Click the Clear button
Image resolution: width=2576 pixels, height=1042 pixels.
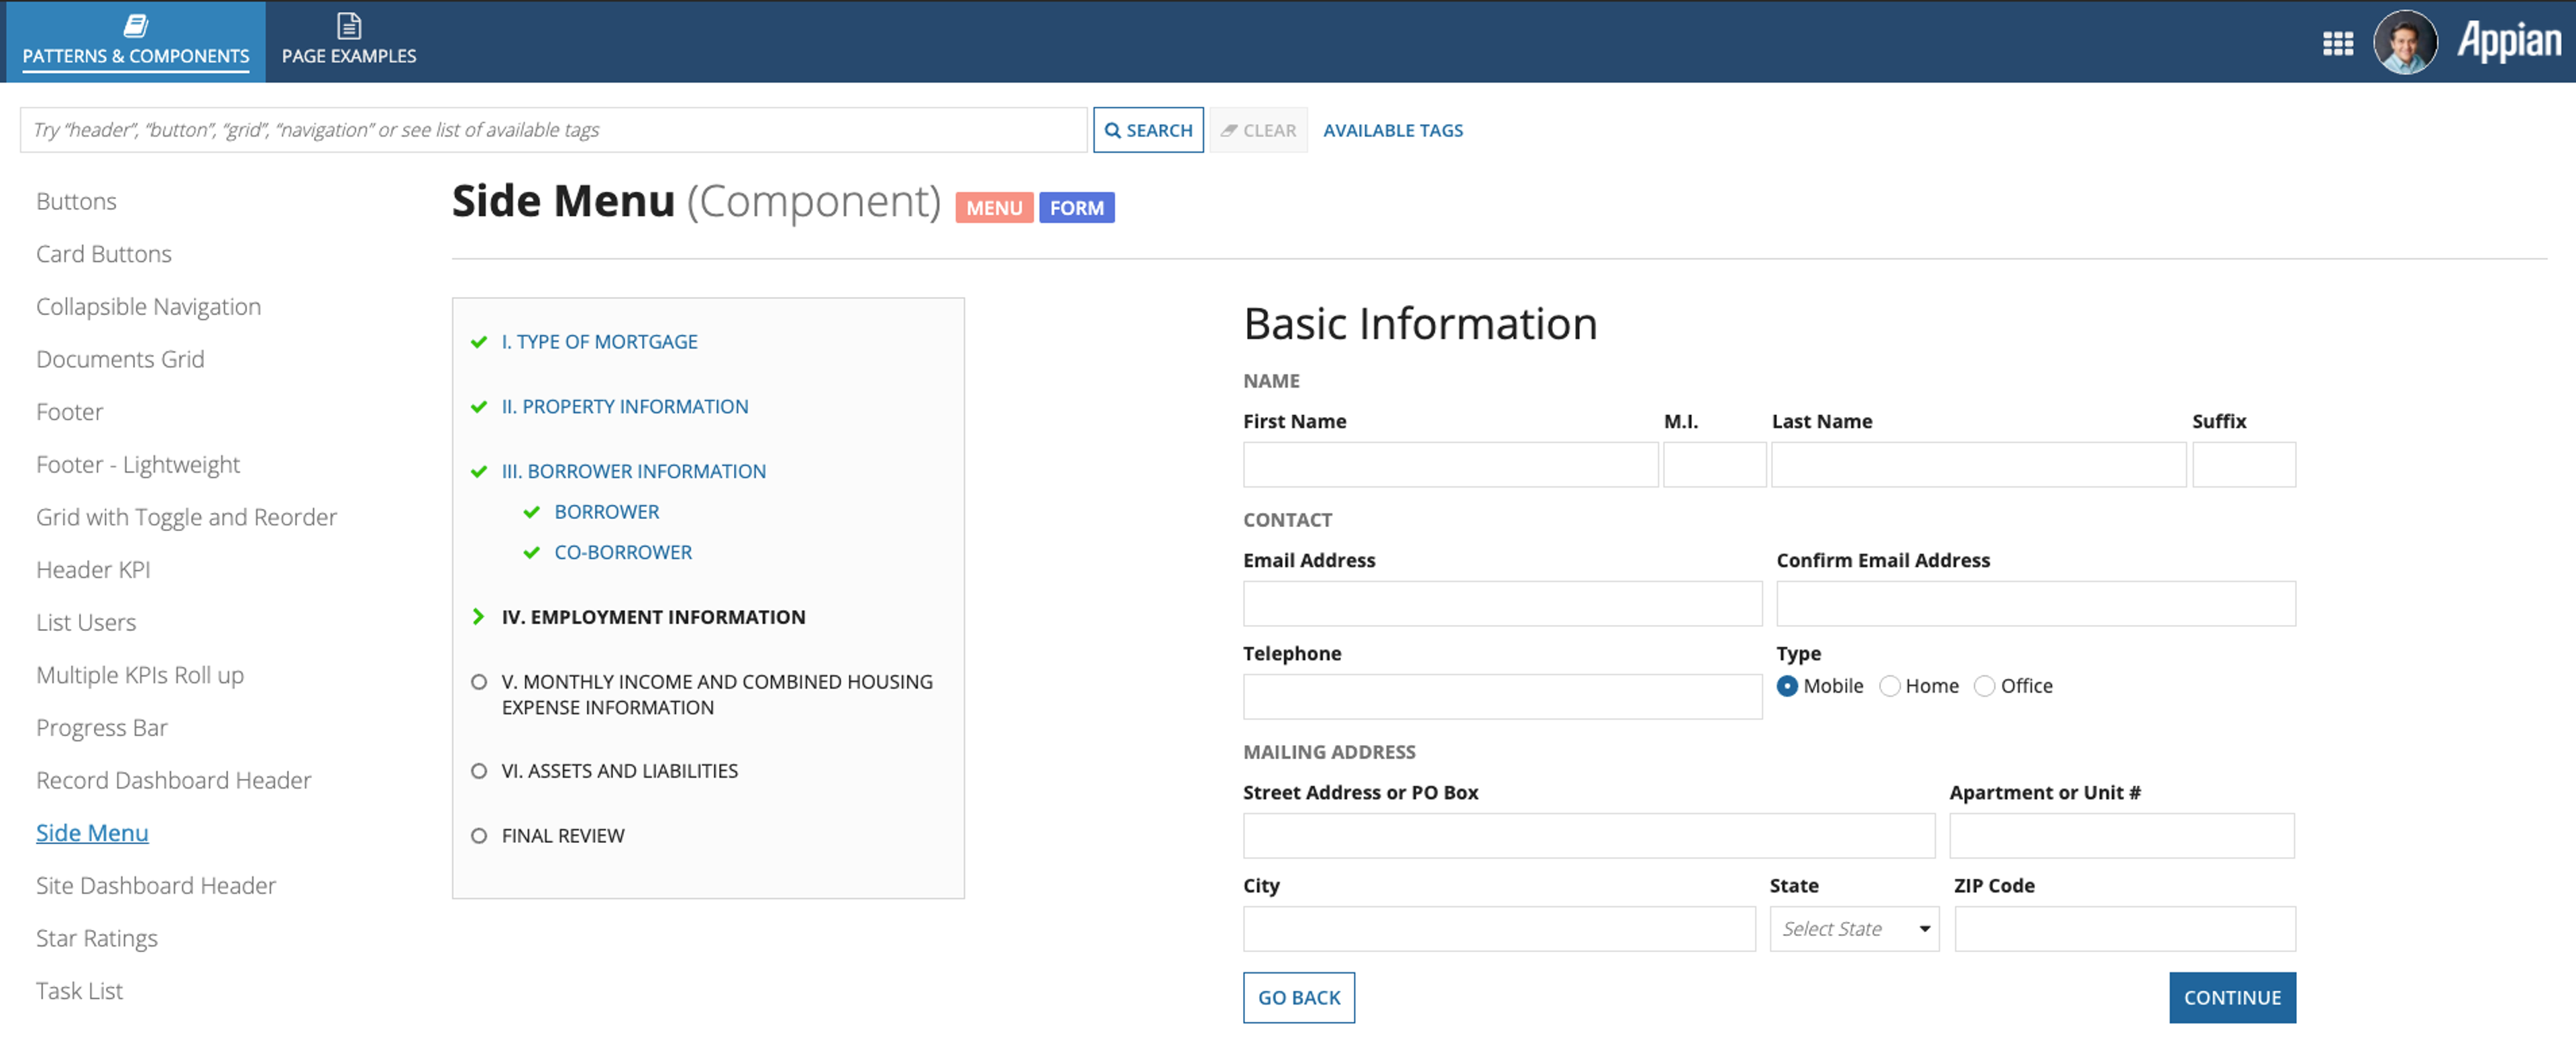click(x=1258, y=130)
